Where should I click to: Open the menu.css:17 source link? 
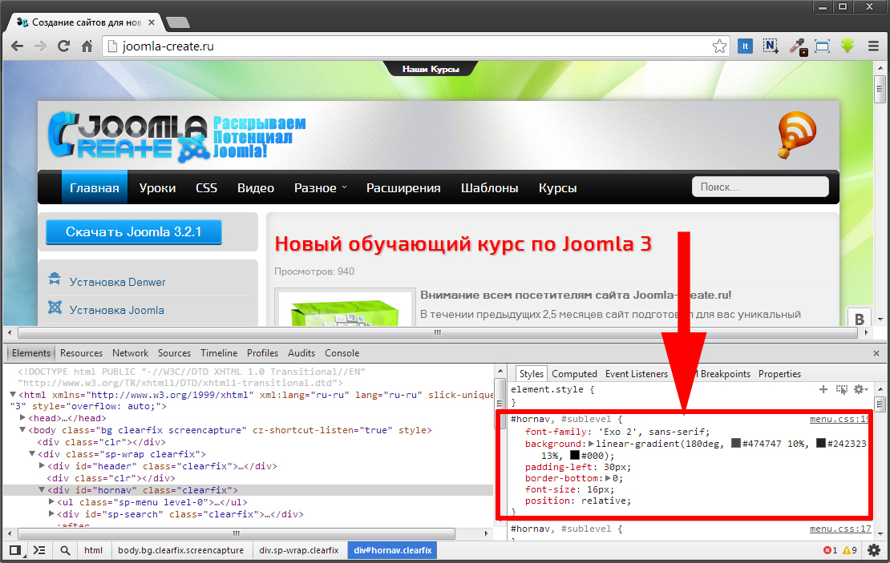click(839, 529)
